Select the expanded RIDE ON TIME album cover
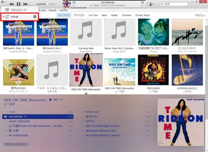This screenshot has height=152, width=208. point(86,70)
